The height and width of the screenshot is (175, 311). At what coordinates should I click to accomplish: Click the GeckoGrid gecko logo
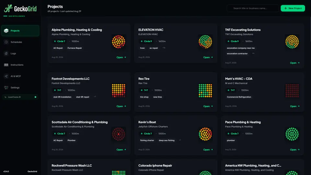click(x=8, y=8)
